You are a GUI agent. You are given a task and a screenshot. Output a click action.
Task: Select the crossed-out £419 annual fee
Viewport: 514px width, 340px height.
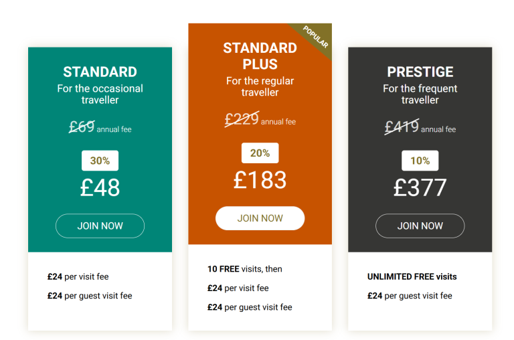402,126
